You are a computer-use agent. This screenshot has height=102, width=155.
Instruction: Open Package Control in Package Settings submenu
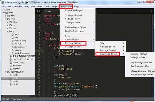point(110,50)
